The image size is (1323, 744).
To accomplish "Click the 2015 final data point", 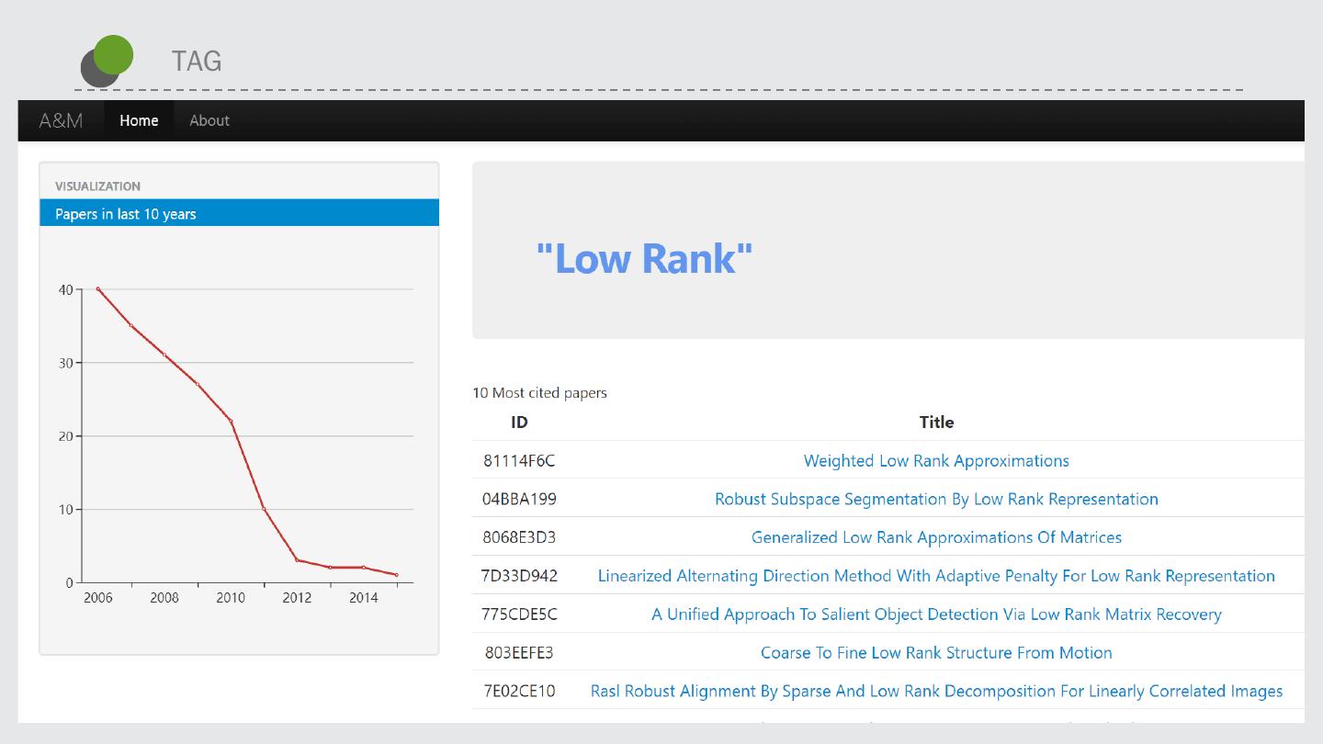I will 396,575.
